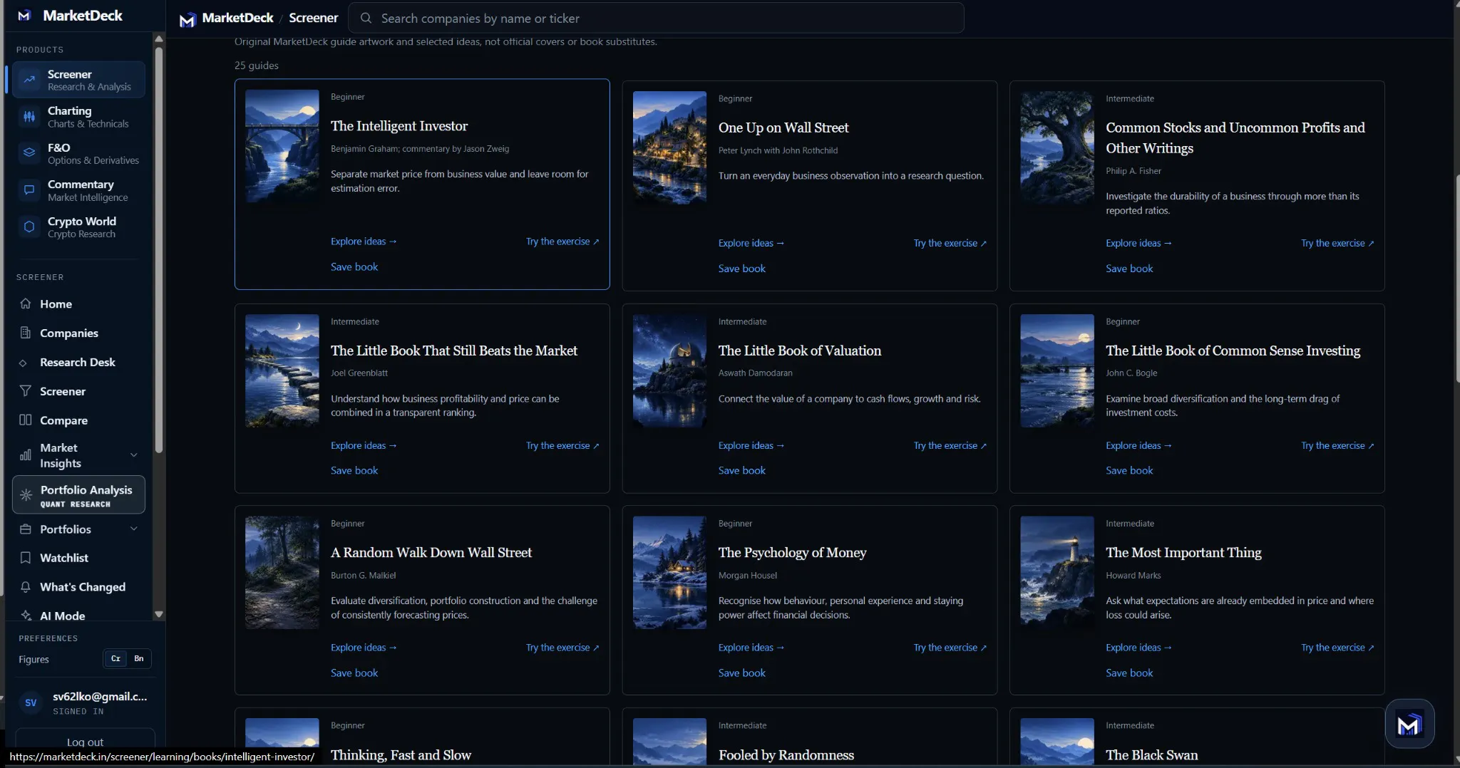Go to Home via house icon
Viewport: 1460px width, 768px height.
click(x=26, y=303)
